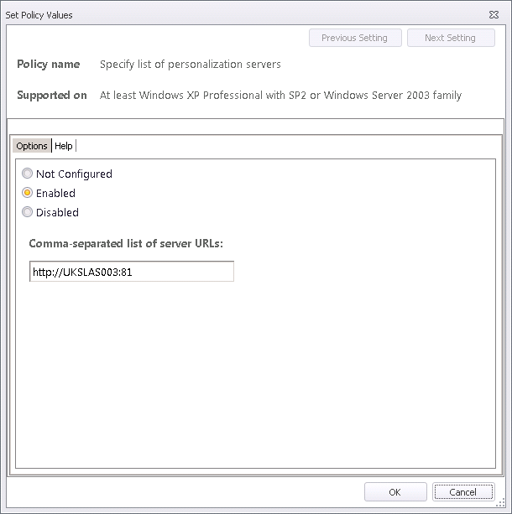512x514 pixels.
Task: Click the 'Supported on' label
Action: pos(52,95)
